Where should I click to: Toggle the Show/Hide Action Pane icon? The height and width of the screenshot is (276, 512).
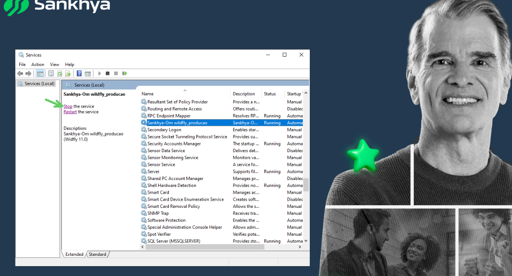88,73
